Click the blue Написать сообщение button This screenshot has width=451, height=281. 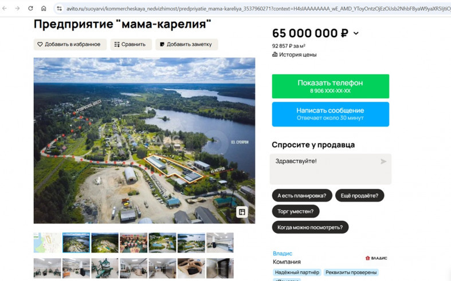click(x=331, y=114)
